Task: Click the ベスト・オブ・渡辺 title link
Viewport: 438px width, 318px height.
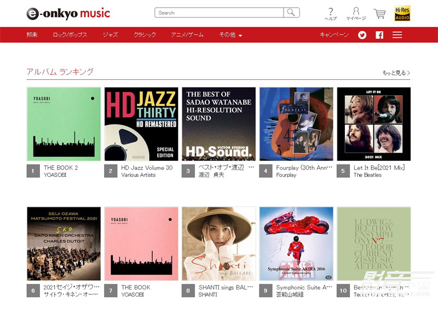Action: (x=227, y=167)
